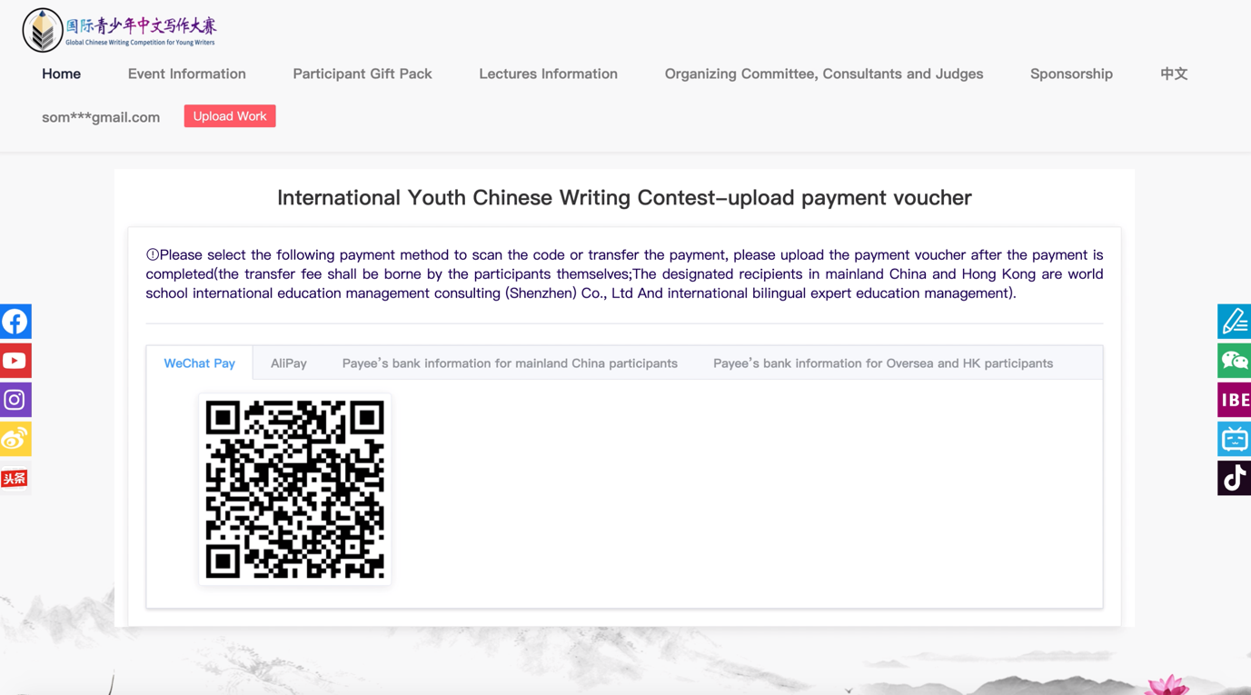Switch language to 中文
This screenshot has width=1251, height=695.
[x=1174, y=74]
